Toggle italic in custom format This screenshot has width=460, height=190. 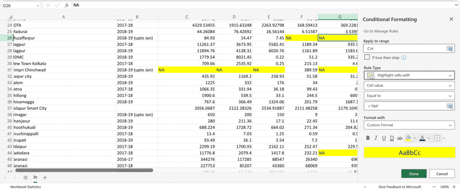coord(376,138)
